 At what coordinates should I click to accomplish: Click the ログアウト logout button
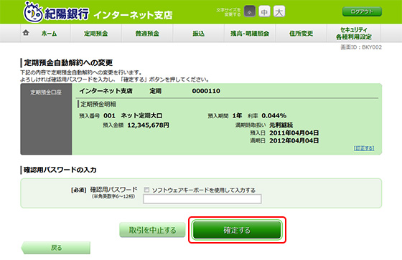(362, 11)
